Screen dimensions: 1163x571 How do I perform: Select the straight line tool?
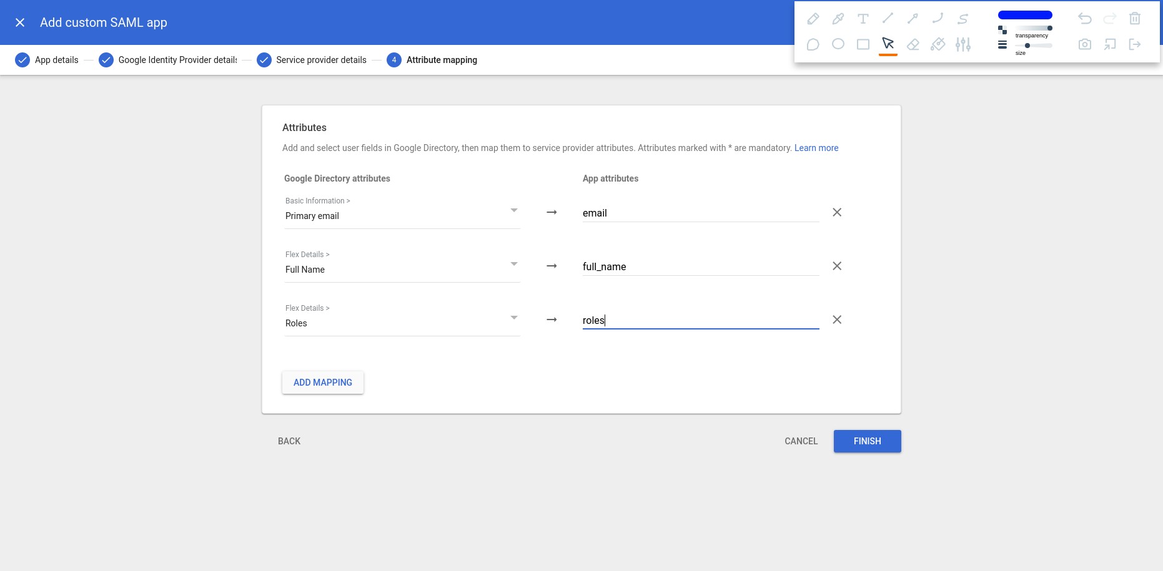tap(888, 19)
